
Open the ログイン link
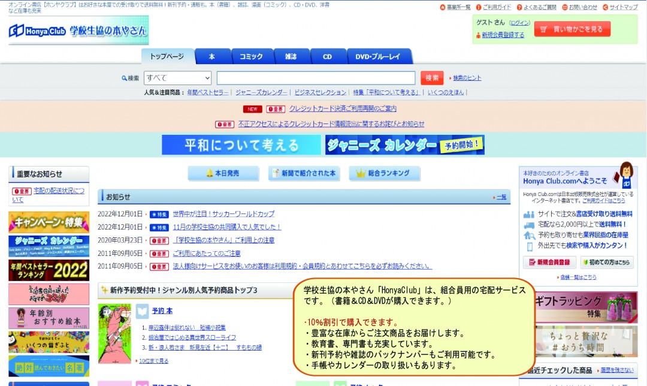tap(519, 23)
